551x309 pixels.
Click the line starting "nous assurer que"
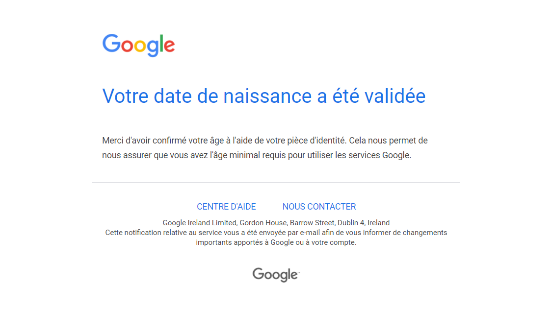(257, 155)
